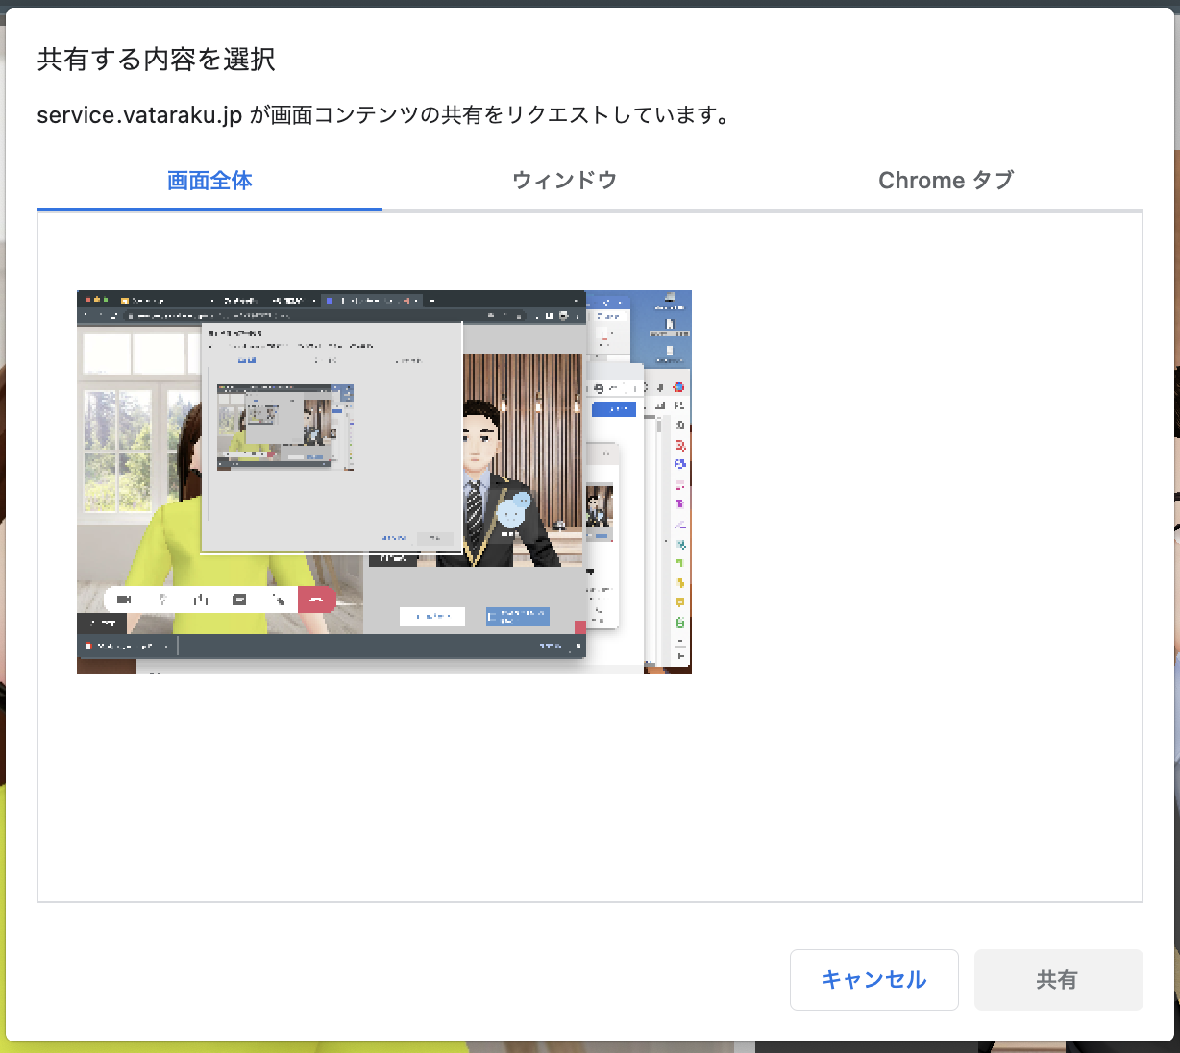Open the ウィンドウ tab
This screenshot has height=1053, width=1180.
coord(564,181)
